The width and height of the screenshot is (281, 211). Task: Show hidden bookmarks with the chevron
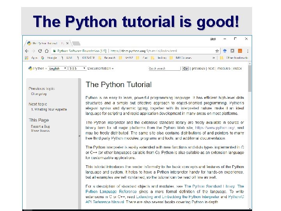point(213,58)
